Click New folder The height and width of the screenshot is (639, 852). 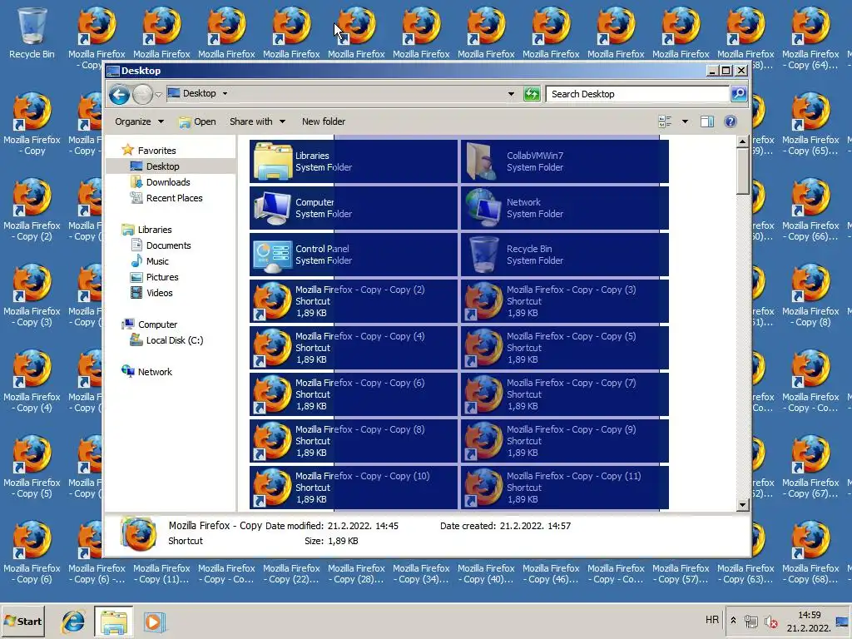coord(324,121)
